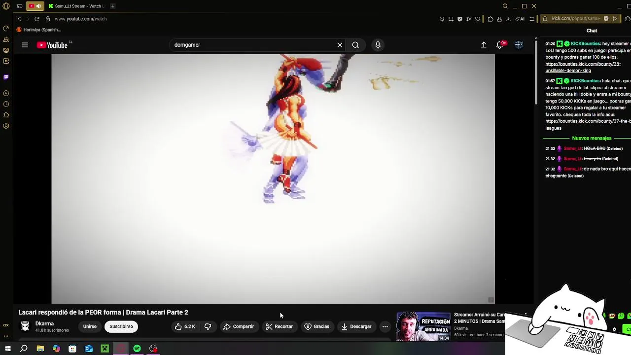Clip the video with Recortar
The image size is (631, 355).
click(279, 326)
